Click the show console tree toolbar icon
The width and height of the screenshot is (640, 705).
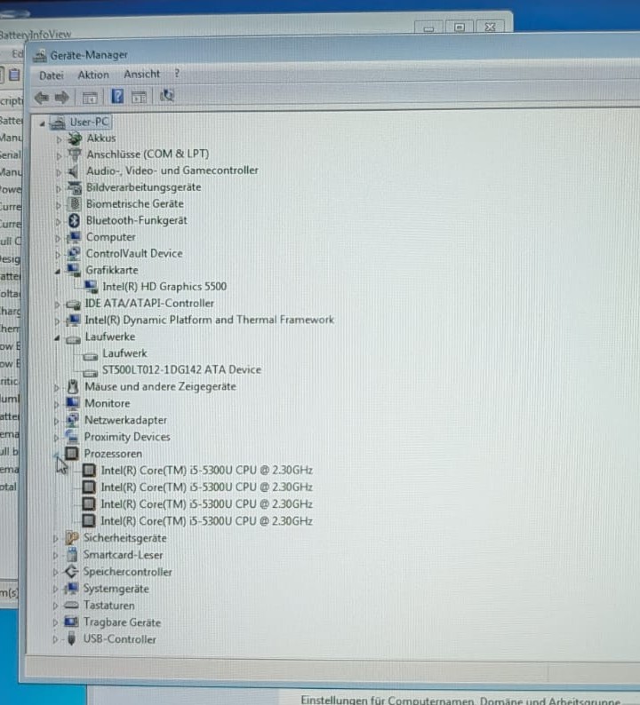coord(90,97)
